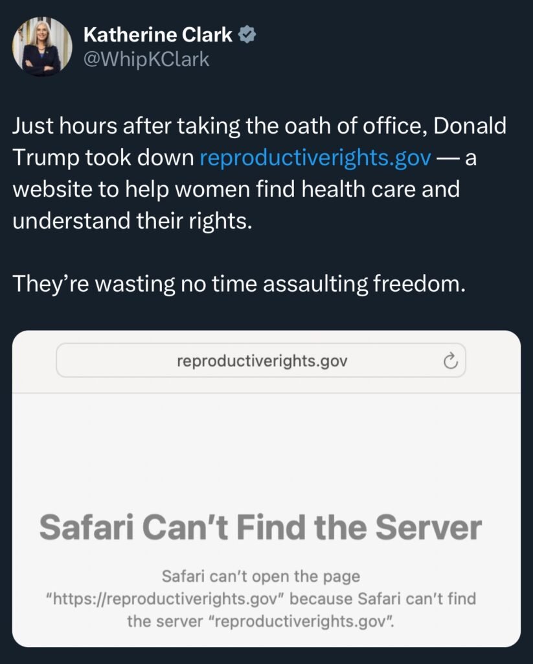Click the reload icon in Safari's address bar

coord(451,361)
